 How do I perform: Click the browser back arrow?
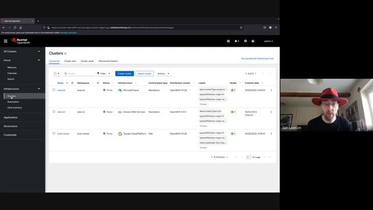click(3, 27)
